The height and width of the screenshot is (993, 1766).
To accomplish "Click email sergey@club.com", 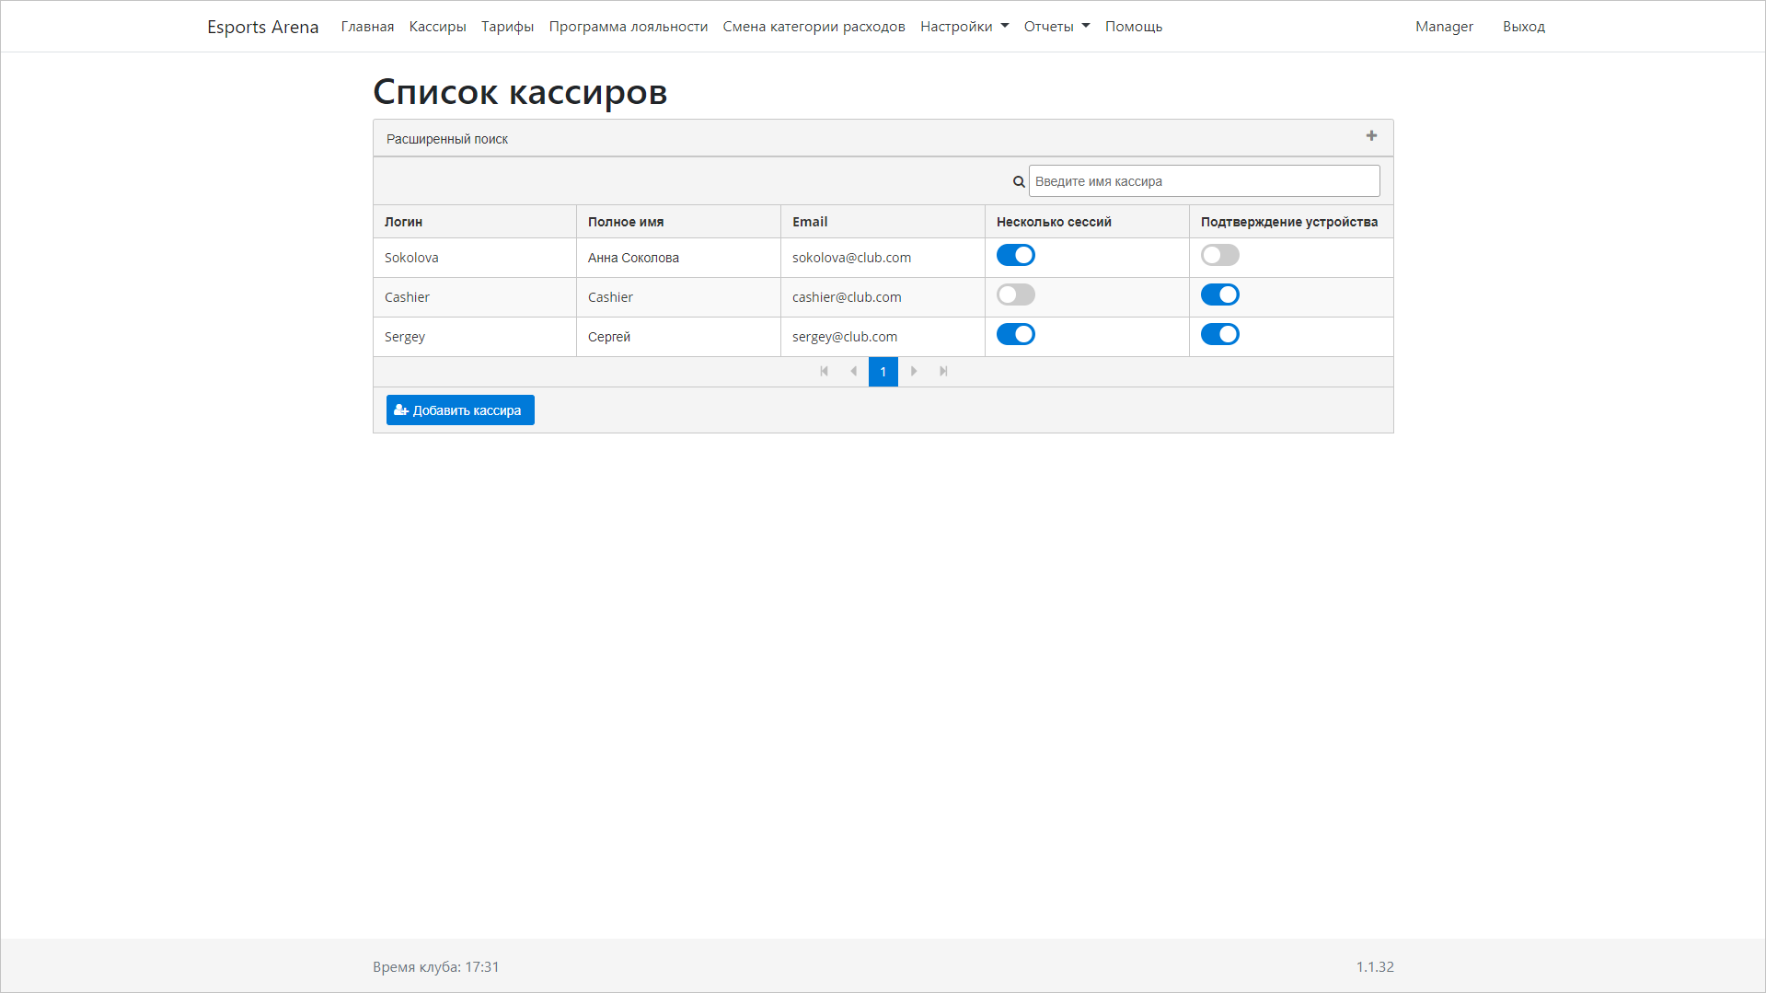I will [845, 337].
